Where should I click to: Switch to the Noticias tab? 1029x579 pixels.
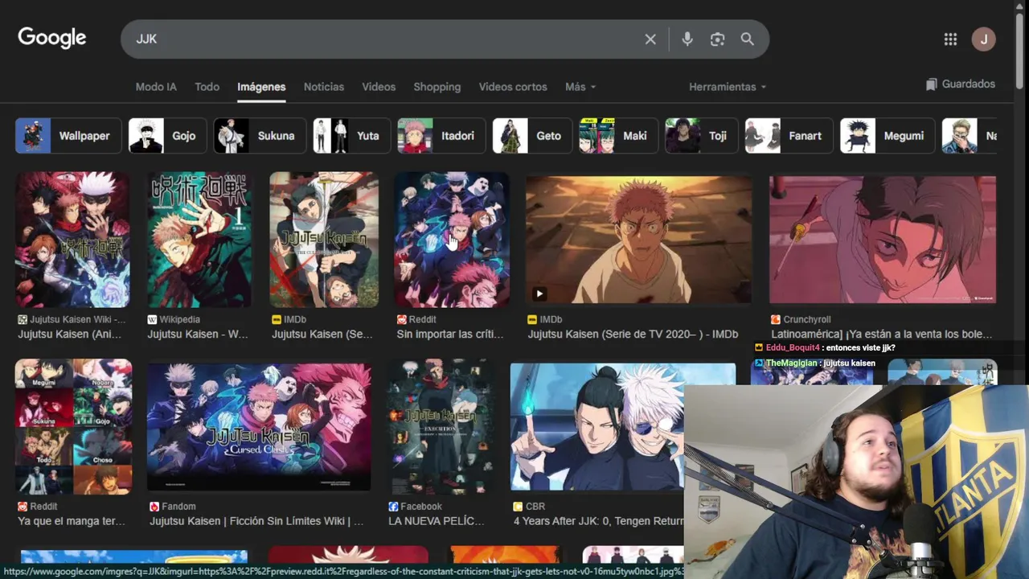(x=324, y=87)
